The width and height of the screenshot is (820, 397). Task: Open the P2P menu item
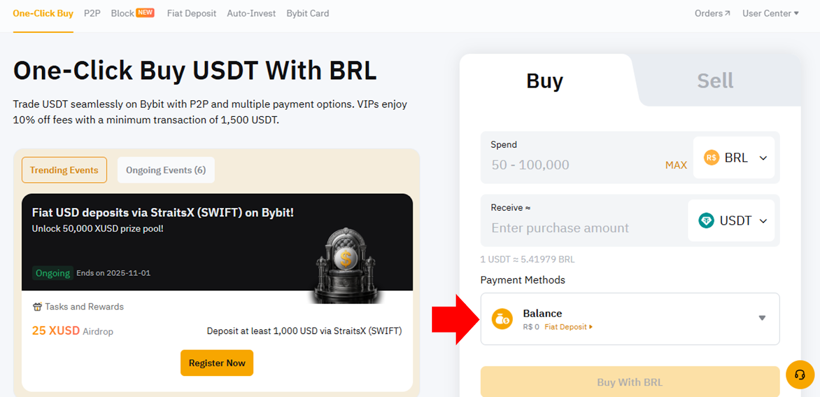click(92, 13)
